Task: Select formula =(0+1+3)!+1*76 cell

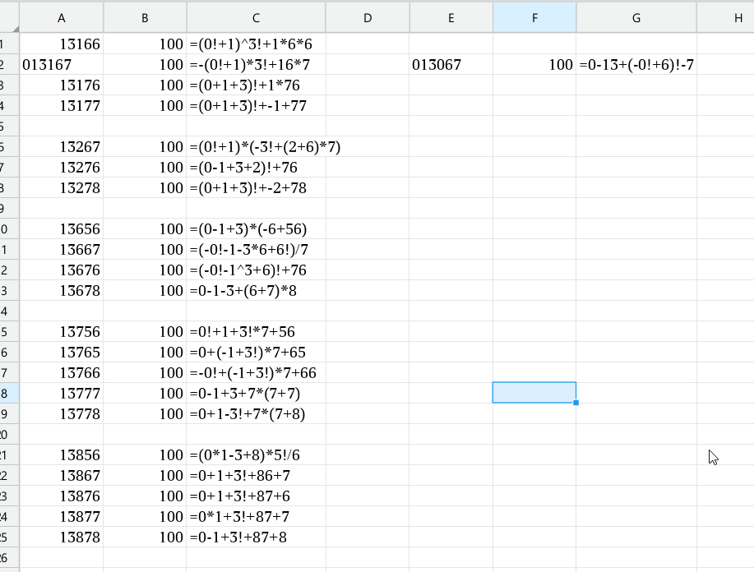Action: click(x=256, y=85)
